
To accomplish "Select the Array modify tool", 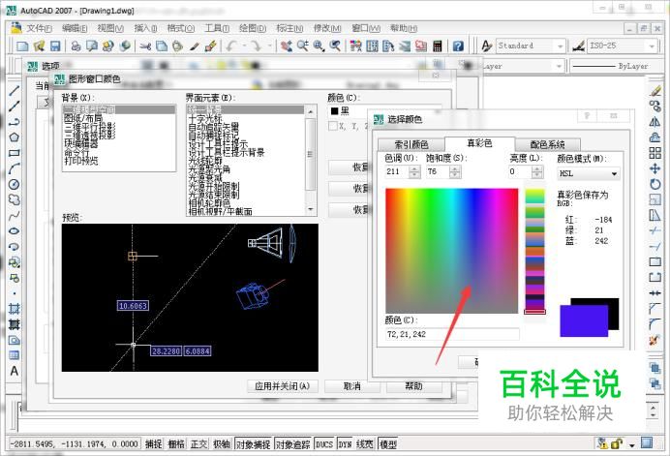I will [655, 153].
